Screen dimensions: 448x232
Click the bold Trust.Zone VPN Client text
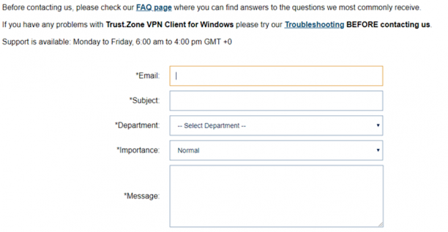point(169,25)
